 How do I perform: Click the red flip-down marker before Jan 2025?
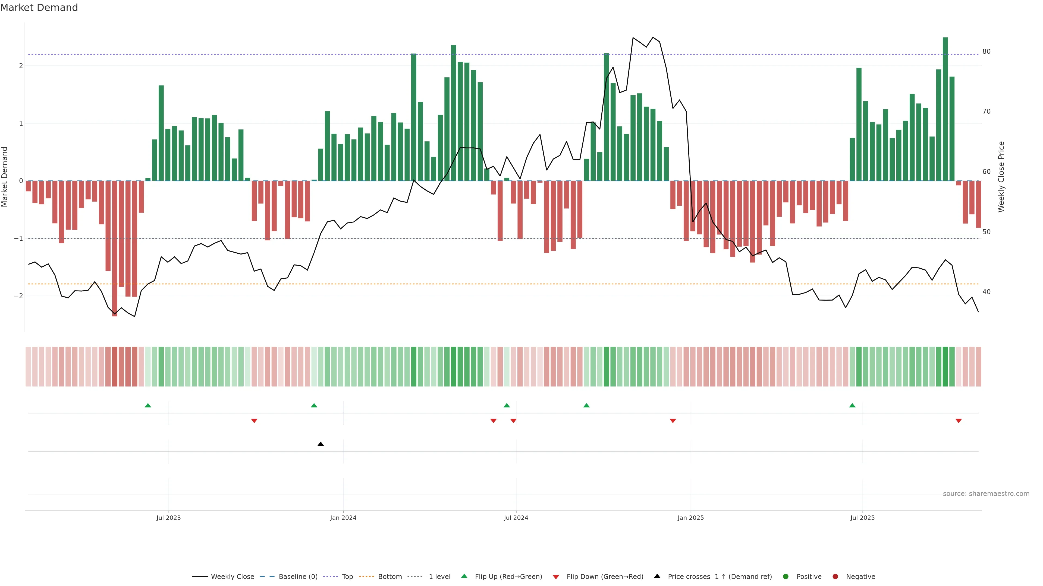tap(673, 421)
